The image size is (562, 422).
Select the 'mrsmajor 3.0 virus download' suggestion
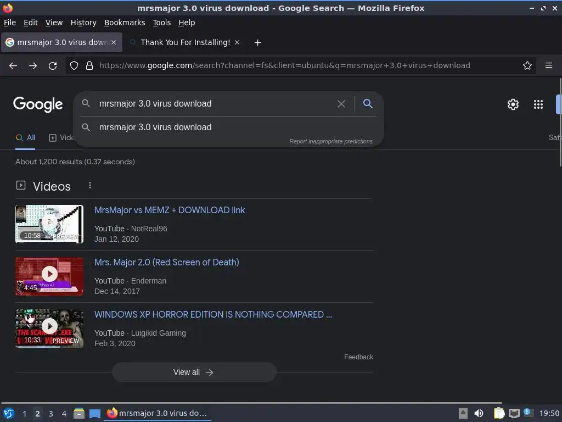point(229,127)
